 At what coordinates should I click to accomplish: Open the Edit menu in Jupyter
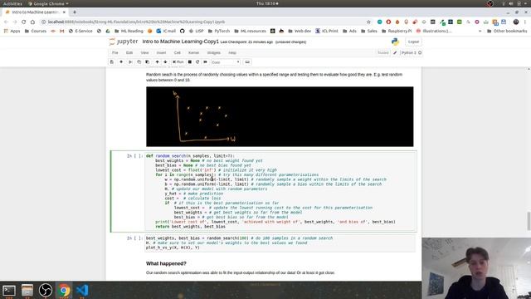coord(129,53)
